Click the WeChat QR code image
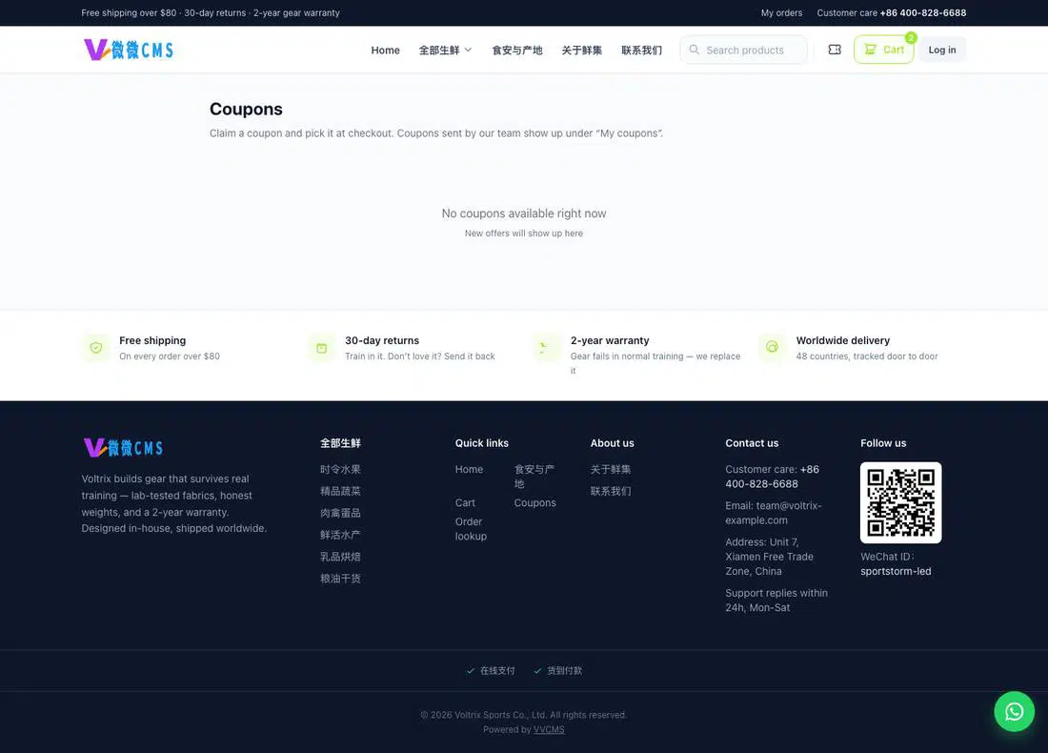Image resolution: width=1048 pixels, height=753 pixels. pos(900,502)
